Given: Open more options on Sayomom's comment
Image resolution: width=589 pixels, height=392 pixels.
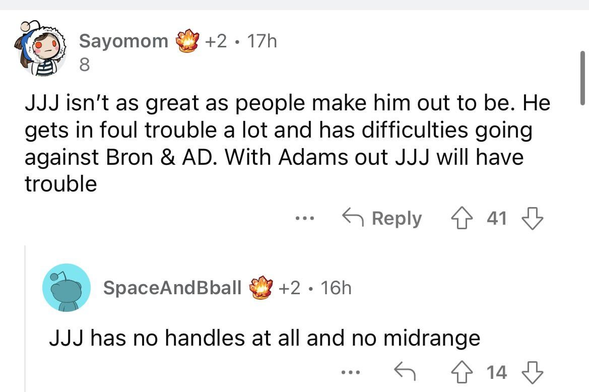Looking at the screenshot, I should pyautogui.click(x=305, y=219).
